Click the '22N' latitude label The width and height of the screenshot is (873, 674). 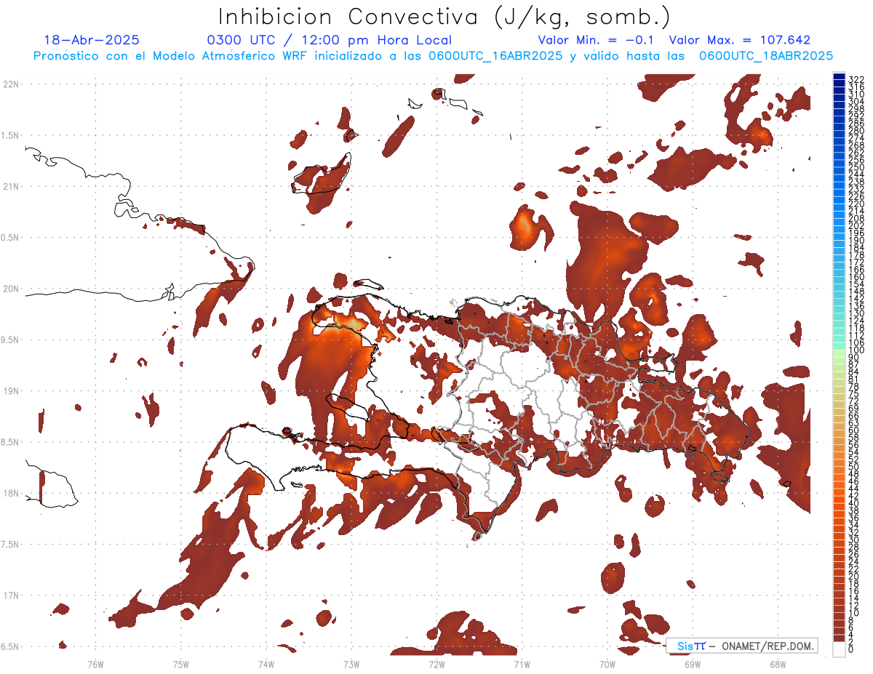point(11,84)
